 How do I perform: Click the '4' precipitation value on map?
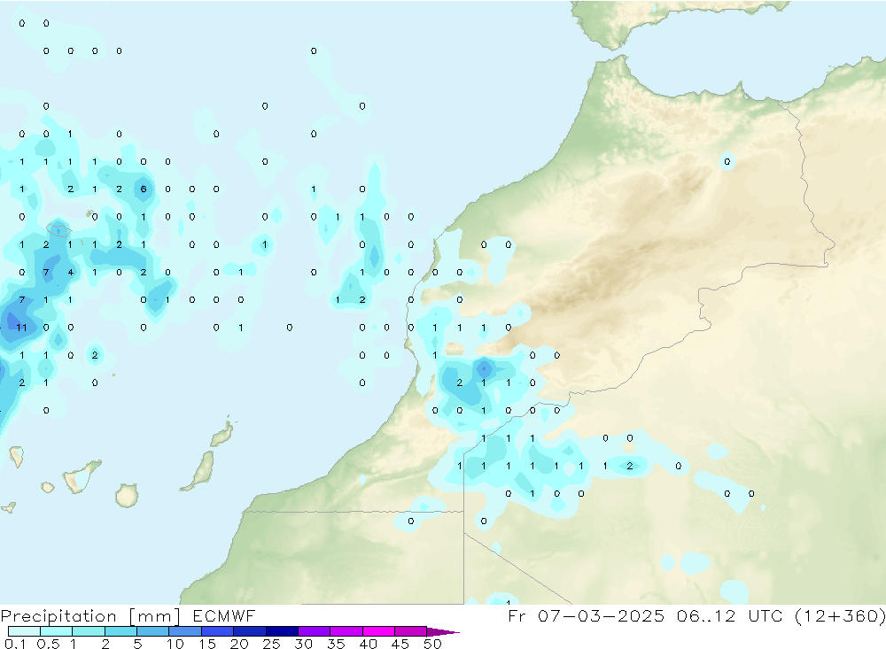[71, 272]
